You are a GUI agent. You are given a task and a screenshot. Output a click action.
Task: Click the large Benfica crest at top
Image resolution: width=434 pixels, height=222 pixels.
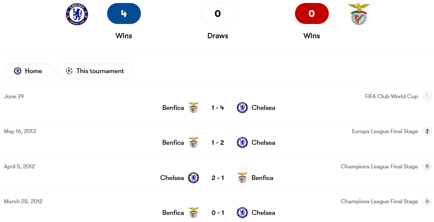[x=358, y=14]
